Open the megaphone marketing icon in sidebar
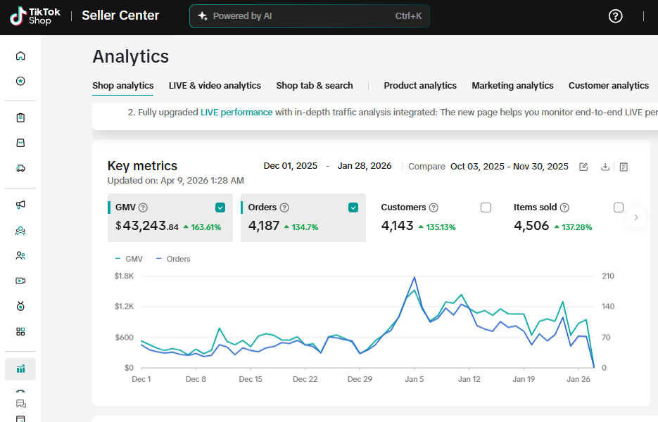 pyautogui.click(x=20, y=205)
